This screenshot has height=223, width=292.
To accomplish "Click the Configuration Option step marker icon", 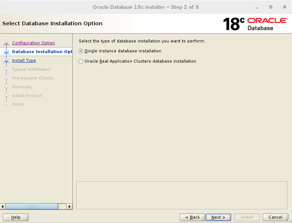I will click(x=7, y=44).
